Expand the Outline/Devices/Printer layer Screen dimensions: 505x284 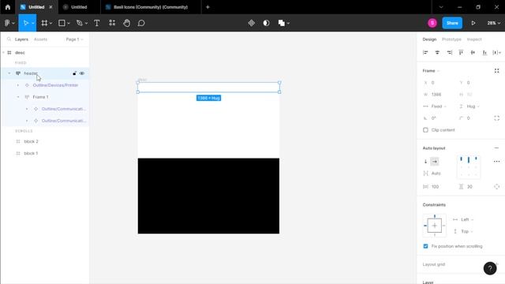click(x=17, y=85)
